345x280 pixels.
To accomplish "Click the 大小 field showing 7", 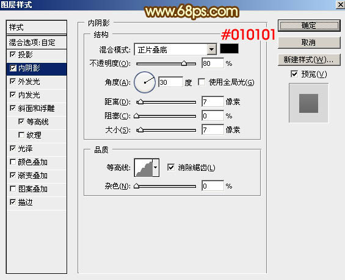I will pyautogui.click(x=212, y=130).
